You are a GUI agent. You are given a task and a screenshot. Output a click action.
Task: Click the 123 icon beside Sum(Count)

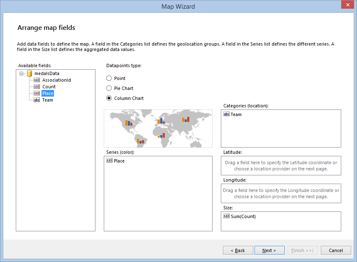(x=226, y=216)
